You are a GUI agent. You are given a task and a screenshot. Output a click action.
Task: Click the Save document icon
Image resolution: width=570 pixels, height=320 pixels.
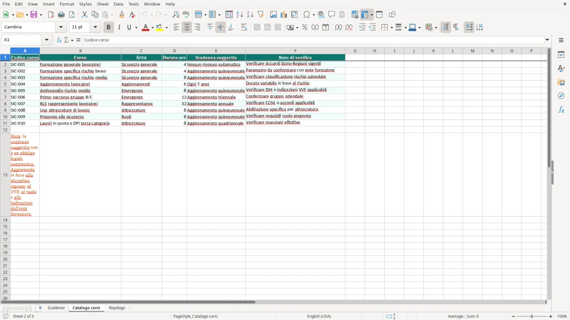[x=34, y=15]
